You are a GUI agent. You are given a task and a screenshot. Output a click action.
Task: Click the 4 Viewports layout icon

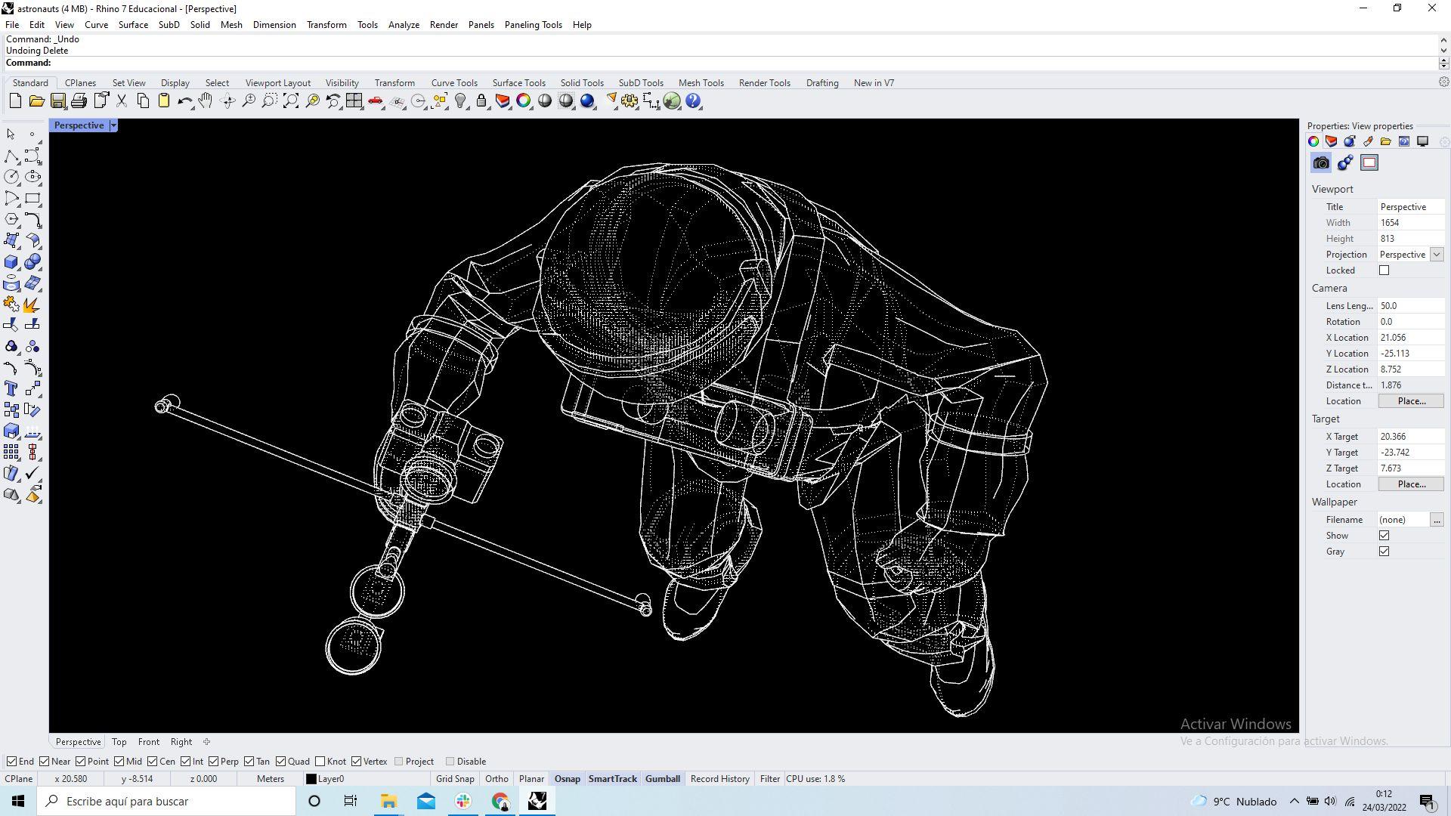[354, 101]
